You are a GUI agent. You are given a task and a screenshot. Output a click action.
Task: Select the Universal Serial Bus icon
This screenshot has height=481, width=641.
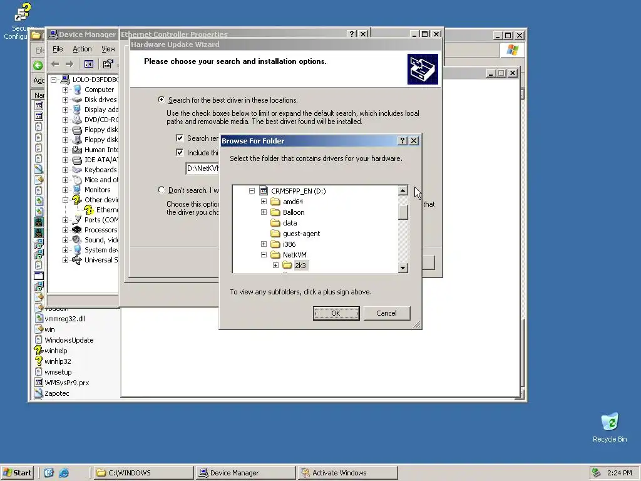click(77, 260)
